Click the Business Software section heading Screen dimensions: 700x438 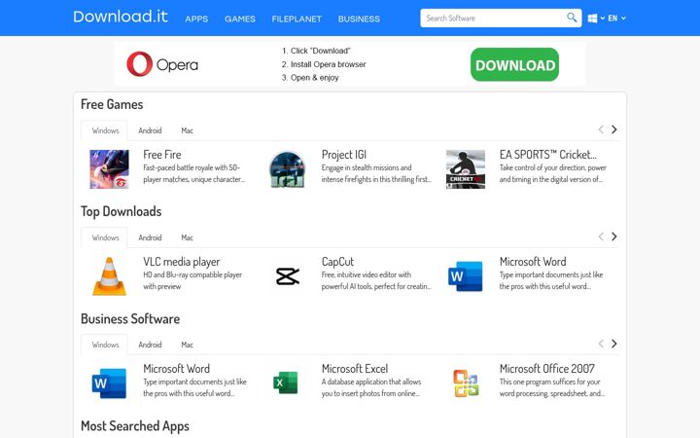coord(130,319)
